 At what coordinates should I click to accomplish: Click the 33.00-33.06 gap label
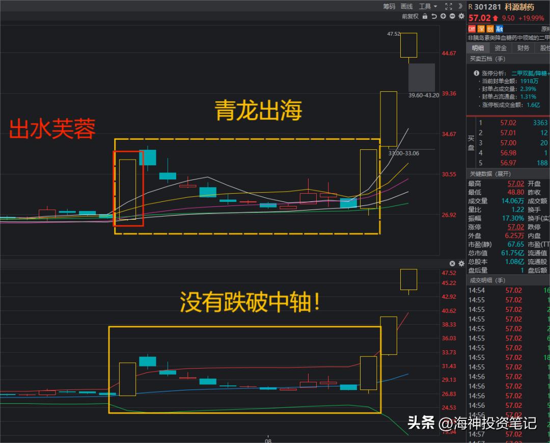coord(403,153)
